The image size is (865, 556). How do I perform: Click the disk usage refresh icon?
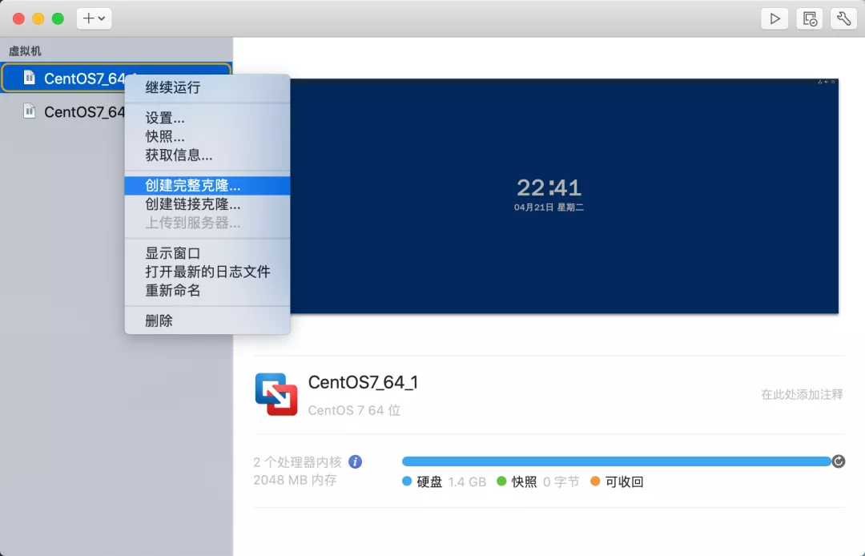839,461
